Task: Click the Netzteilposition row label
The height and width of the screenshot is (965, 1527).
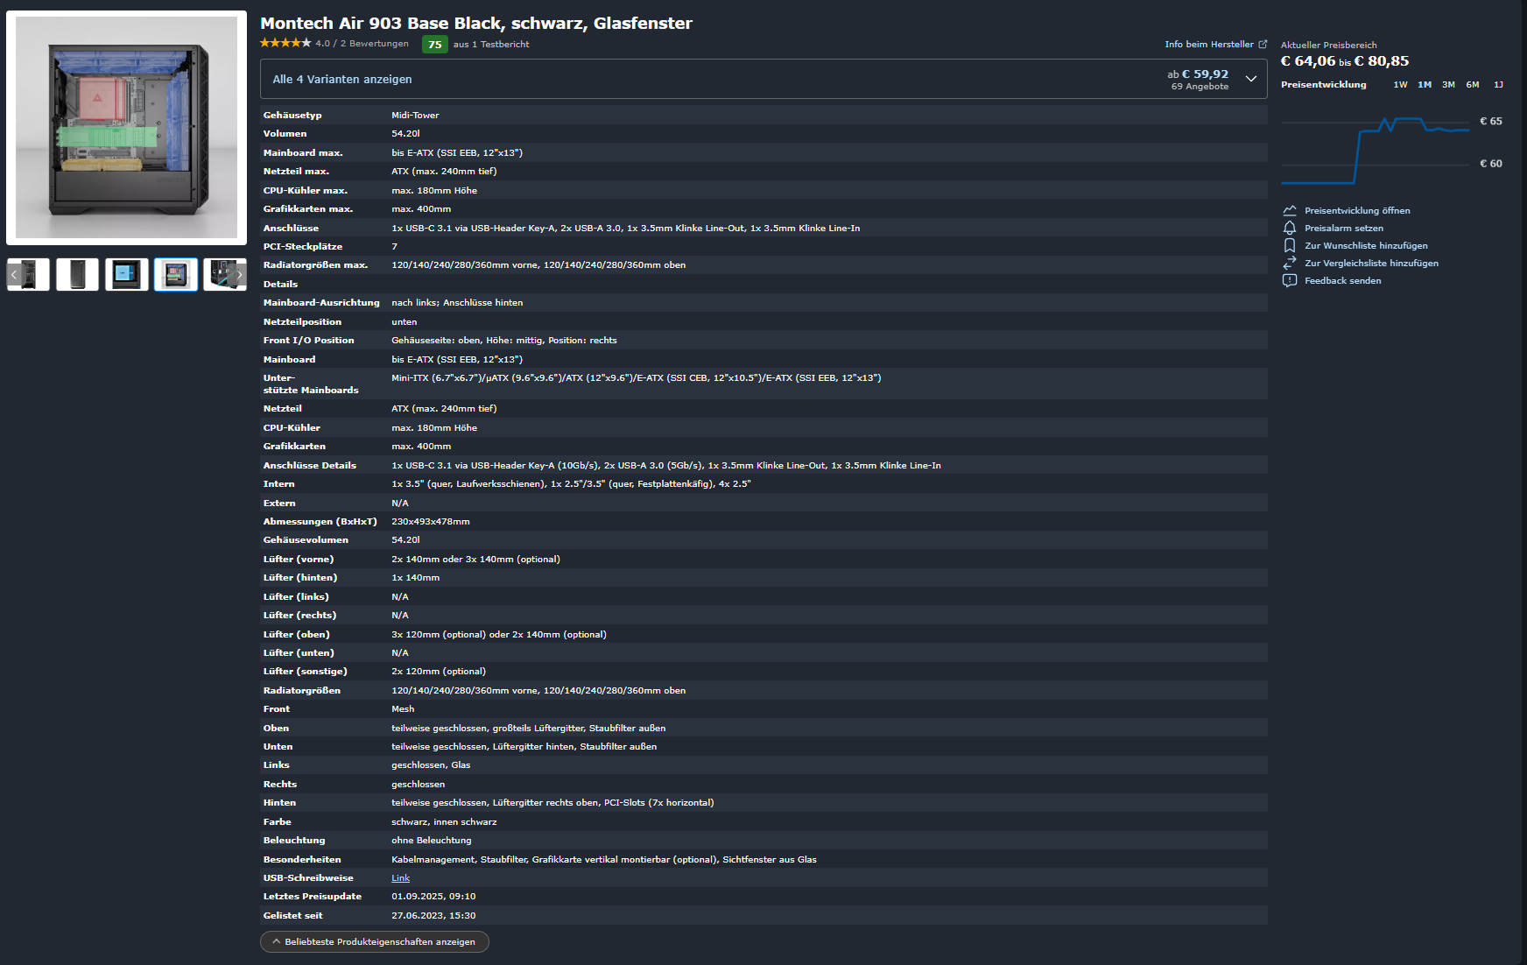Action: (302, 321)
